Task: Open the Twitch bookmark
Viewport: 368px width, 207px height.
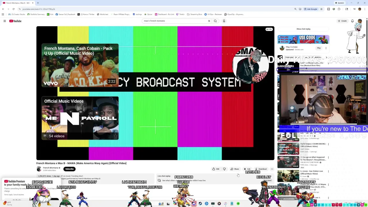Action: click(180, 14)
